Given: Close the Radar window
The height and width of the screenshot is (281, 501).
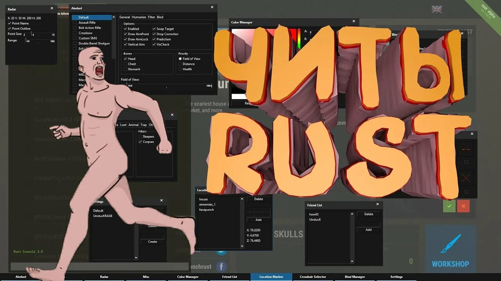Looking at the screenshot, I should pyautogui.click(x=52, y=8).
